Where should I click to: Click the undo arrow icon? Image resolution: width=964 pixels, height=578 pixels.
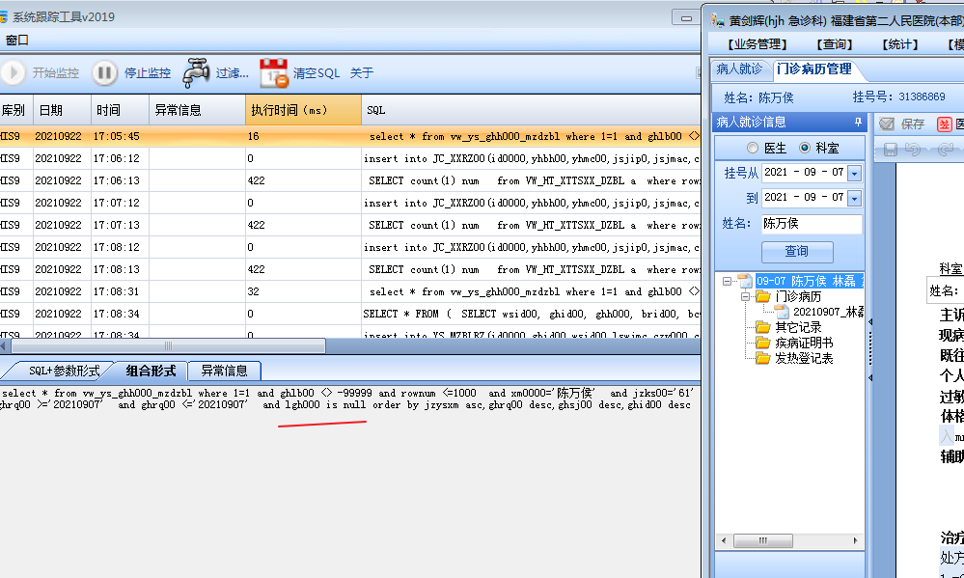pyautogui.click(x=913, y=150)
